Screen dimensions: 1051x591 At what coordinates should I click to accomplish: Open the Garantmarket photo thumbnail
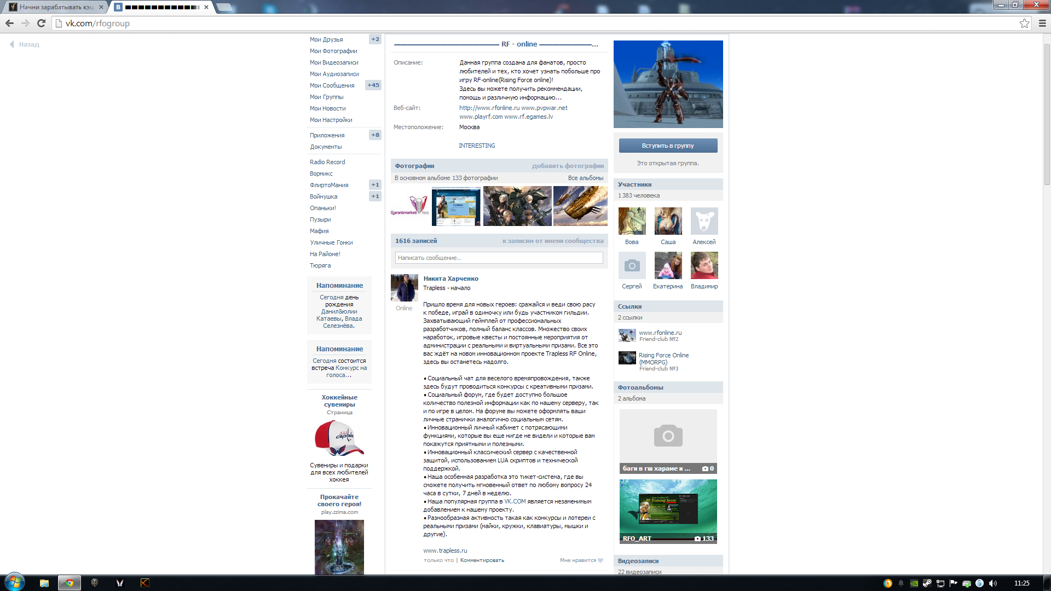[x=410, y=206]
